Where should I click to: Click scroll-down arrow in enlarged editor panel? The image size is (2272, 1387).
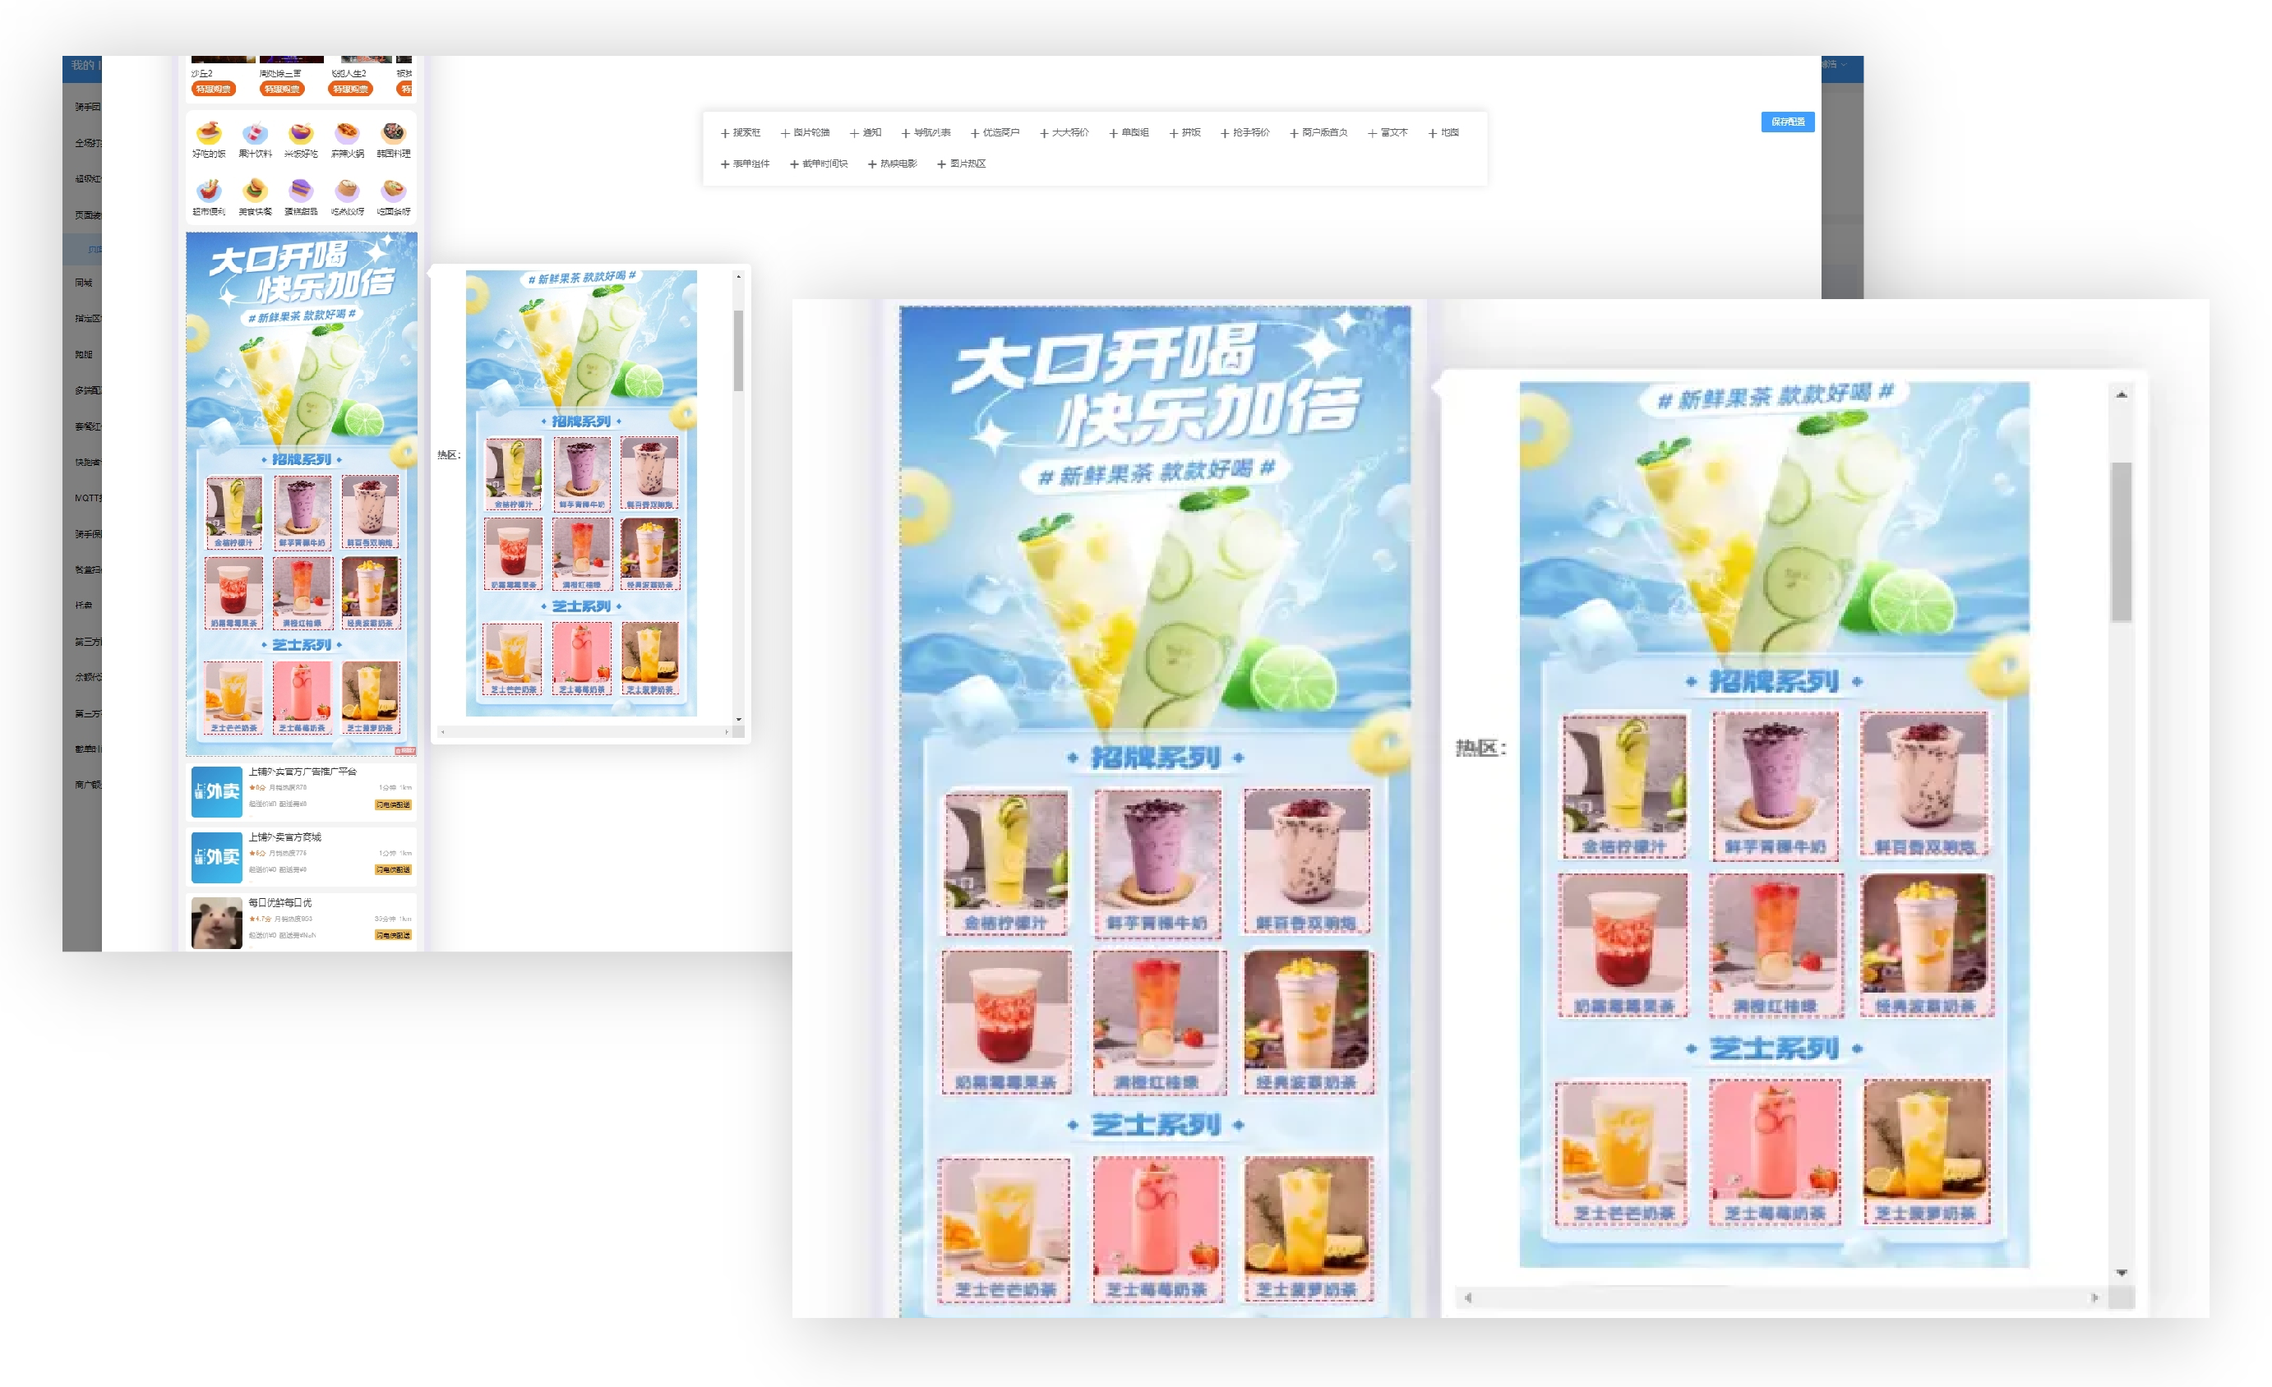pyautogui.click(x=2122, y=1273)
